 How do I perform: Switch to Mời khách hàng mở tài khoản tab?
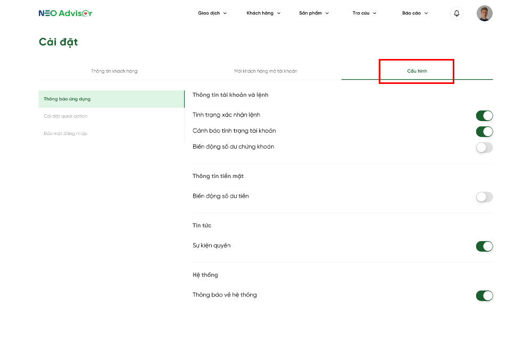[265, 71]
